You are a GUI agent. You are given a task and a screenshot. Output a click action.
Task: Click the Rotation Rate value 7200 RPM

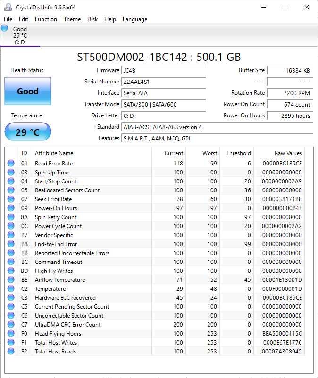290,93
